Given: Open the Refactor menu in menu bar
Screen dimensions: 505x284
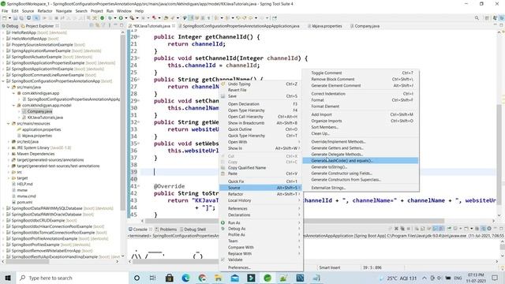Looking at the screenshot, I should 45,11.
